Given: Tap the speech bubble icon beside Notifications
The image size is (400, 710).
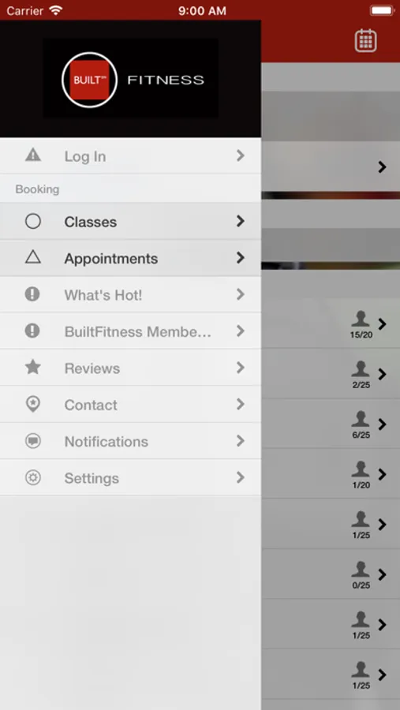Looking at the screenshot, I should [x=33, y=440].
